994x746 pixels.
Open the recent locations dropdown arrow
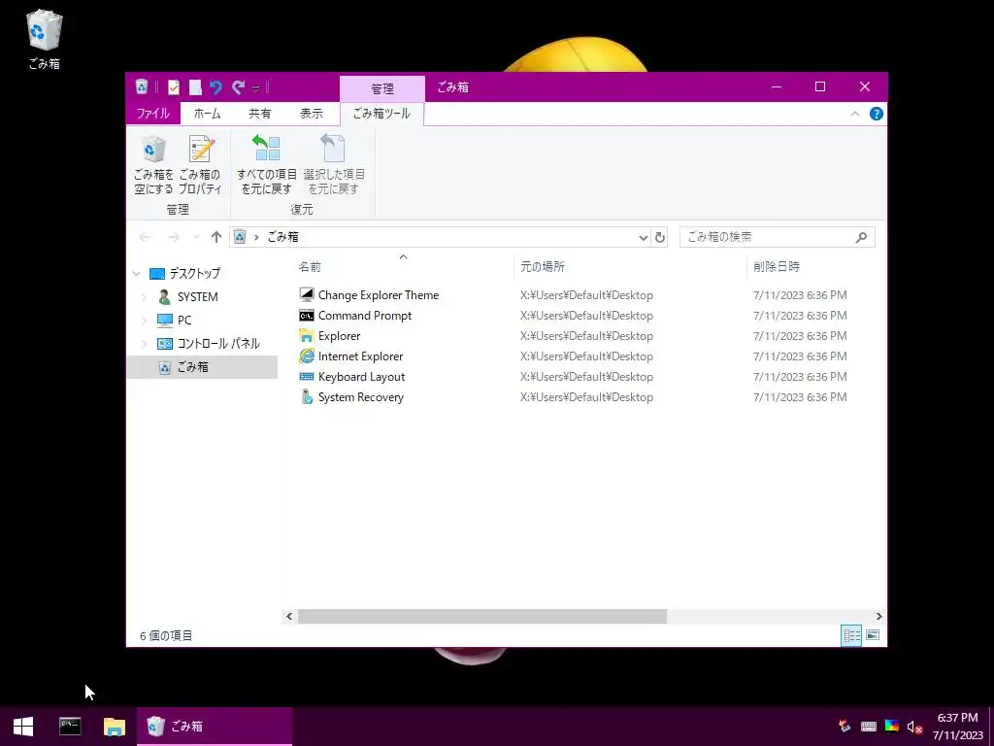pyautogui.click(x=196, y=237)
